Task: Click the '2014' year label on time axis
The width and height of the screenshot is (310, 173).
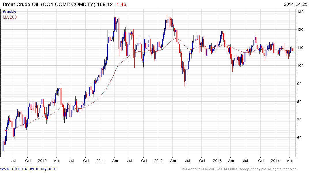Action: tap(275, 161)
